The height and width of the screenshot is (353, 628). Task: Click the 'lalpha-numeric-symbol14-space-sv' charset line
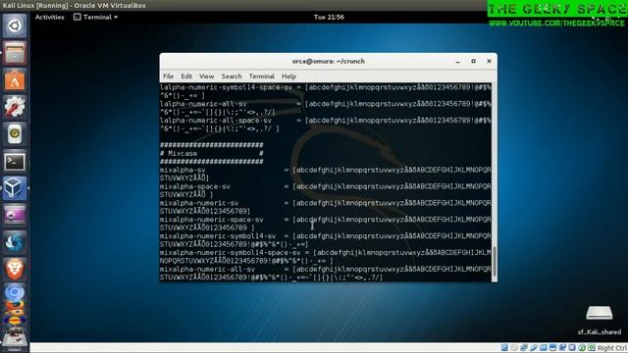coord(325,91)
